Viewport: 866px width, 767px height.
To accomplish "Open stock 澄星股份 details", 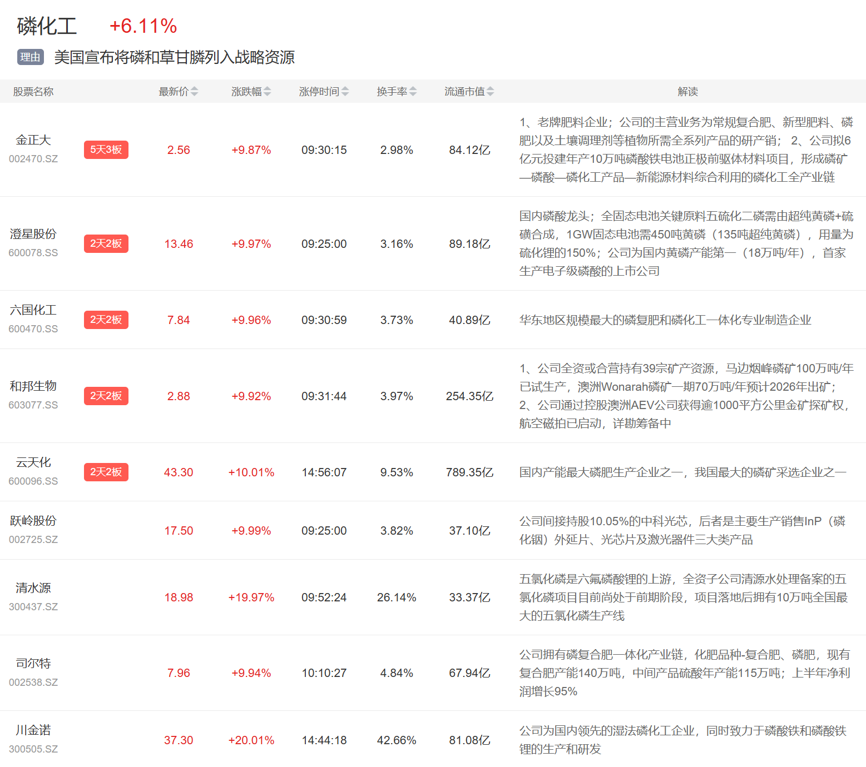I will [x=33, y=234].
